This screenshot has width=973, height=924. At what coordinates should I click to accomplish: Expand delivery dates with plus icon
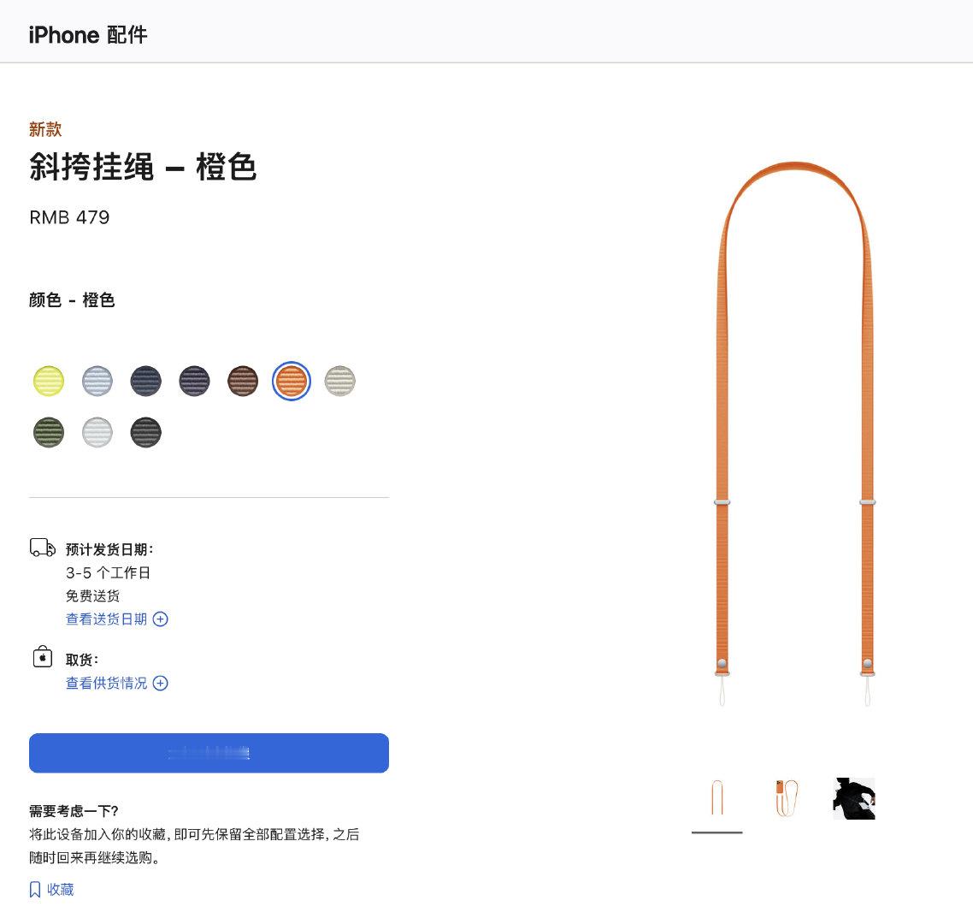coord(160,619)
